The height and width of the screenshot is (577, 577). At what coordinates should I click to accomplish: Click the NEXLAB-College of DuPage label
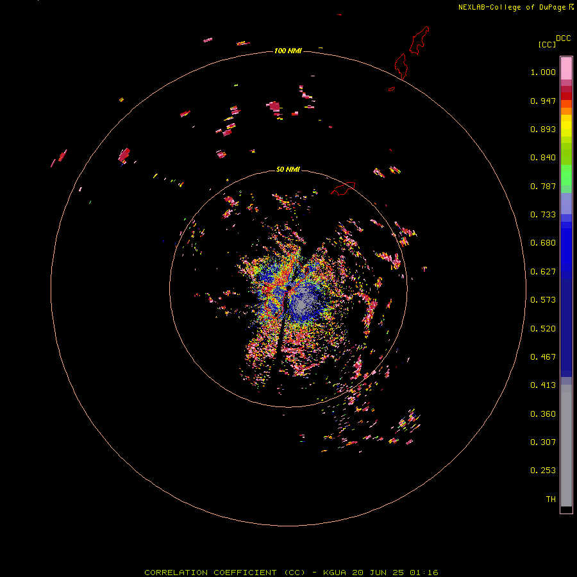pyautogui.click(x=512, y=7)
